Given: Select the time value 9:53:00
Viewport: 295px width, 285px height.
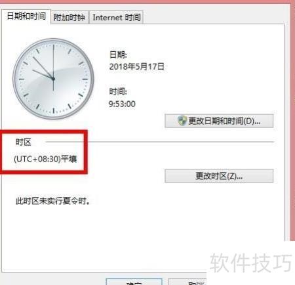Looking at the screenshot, I should click(122, 104).
